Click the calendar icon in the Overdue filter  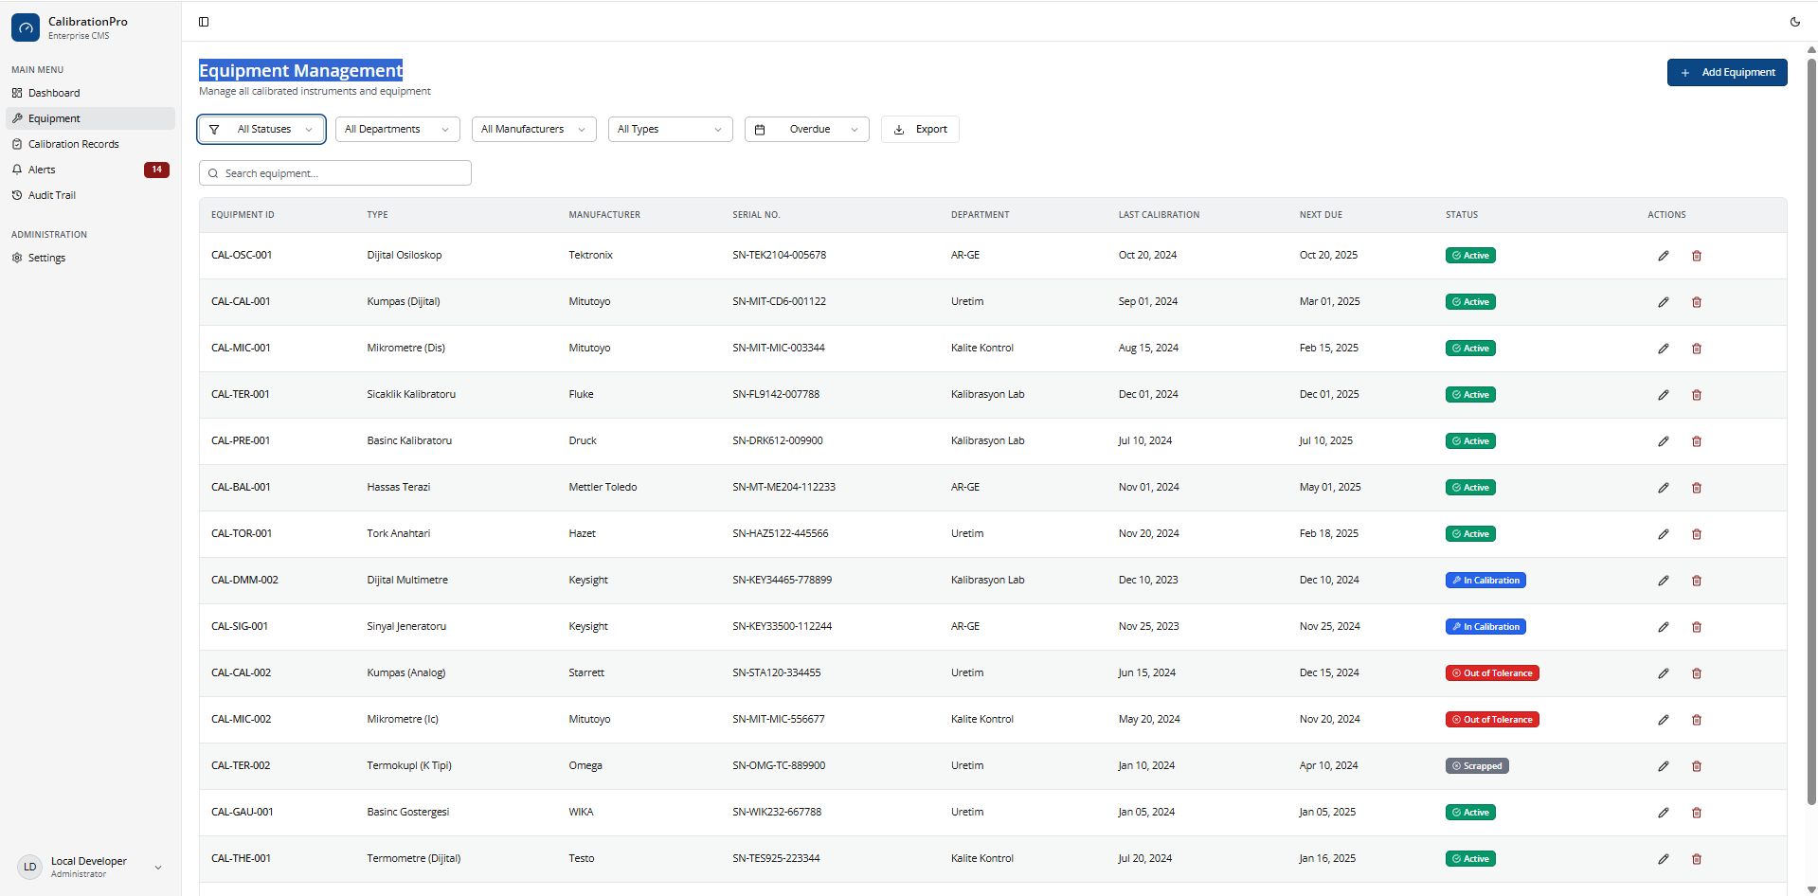click(761, 129)
